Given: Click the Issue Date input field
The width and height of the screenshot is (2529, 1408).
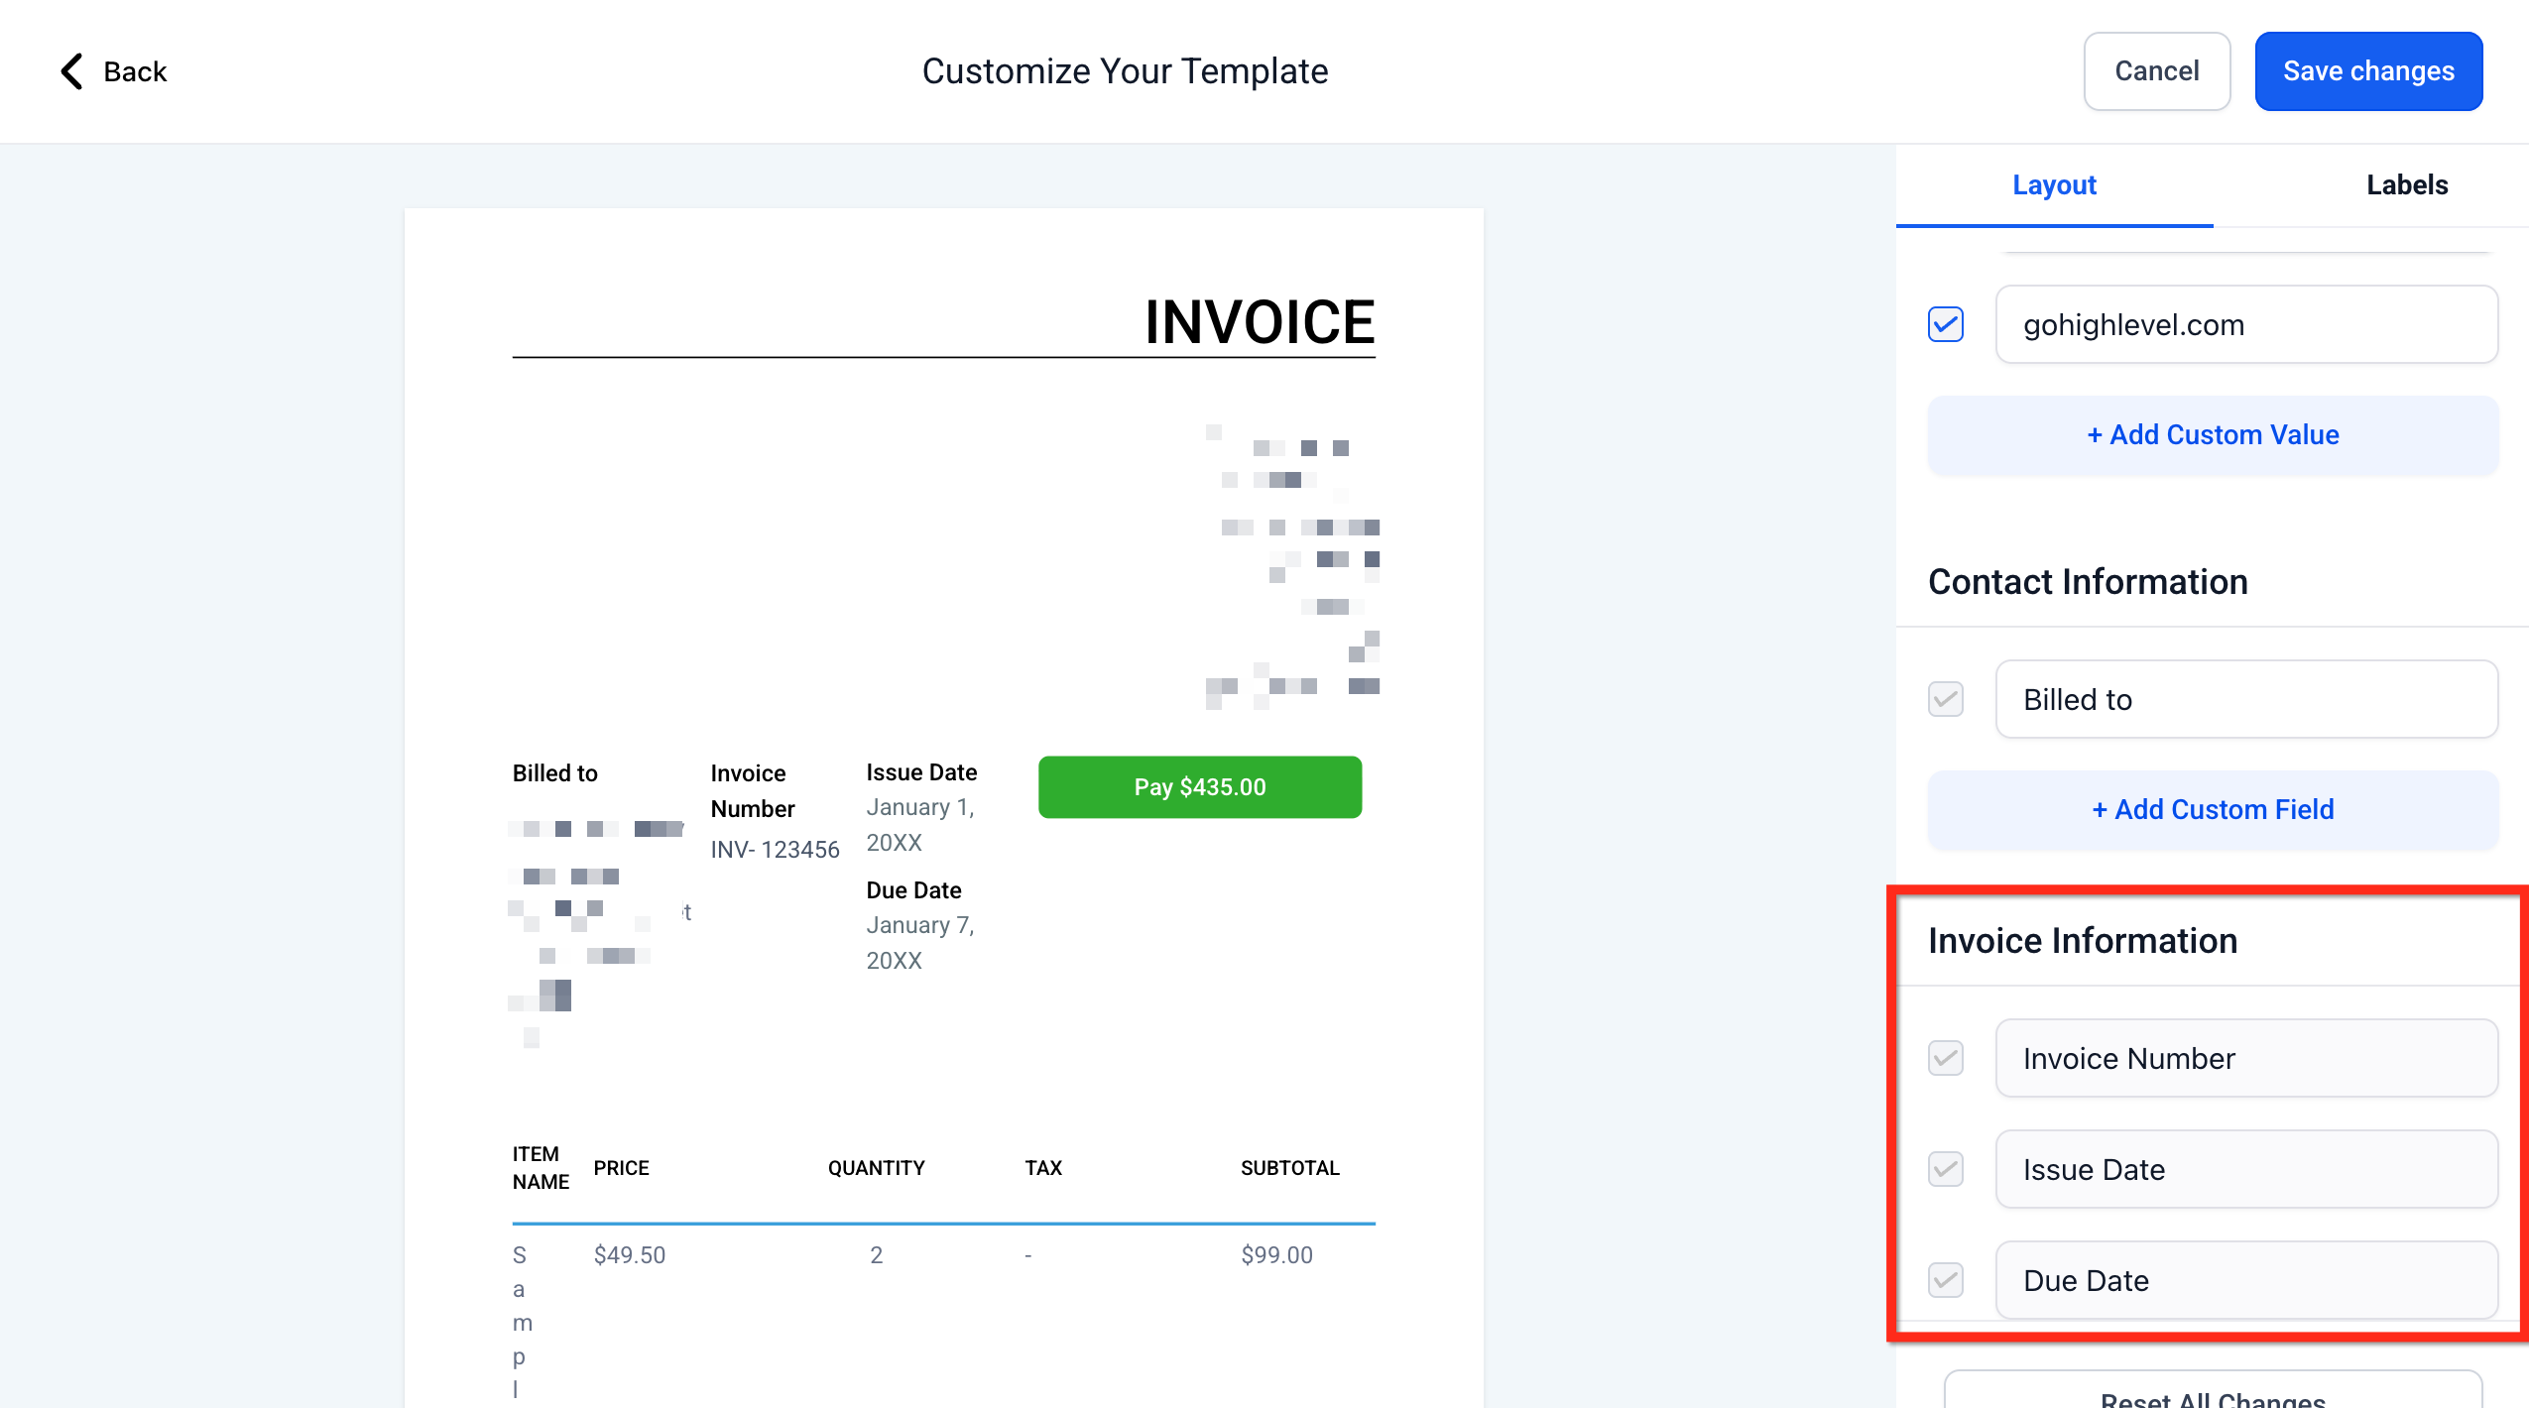Looking at the screenshot, I should [2245, 1169].
